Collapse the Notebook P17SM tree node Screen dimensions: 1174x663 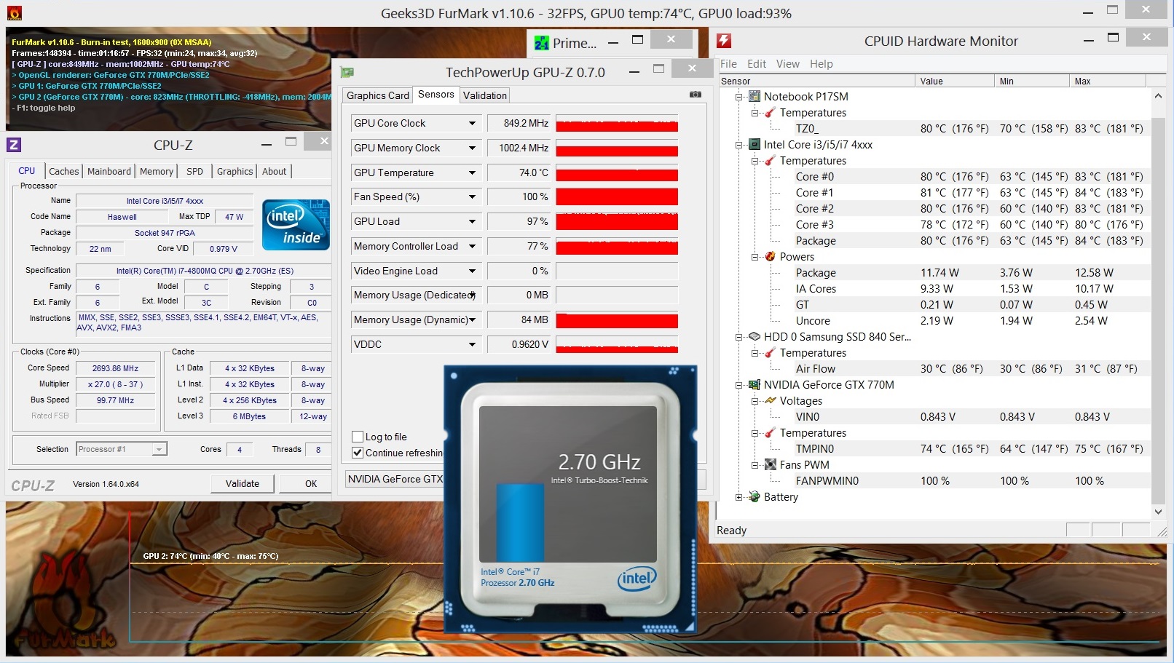tap(738, 96)
